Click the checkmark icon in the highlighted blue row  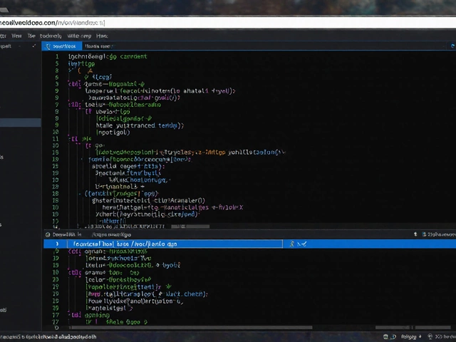303,244
